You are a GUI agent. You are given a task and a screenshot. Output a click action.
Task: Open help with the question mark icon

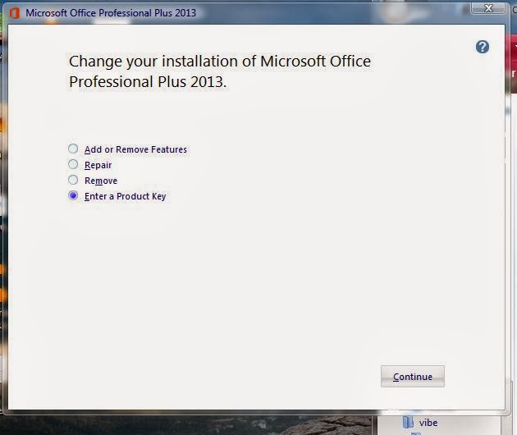482,47
